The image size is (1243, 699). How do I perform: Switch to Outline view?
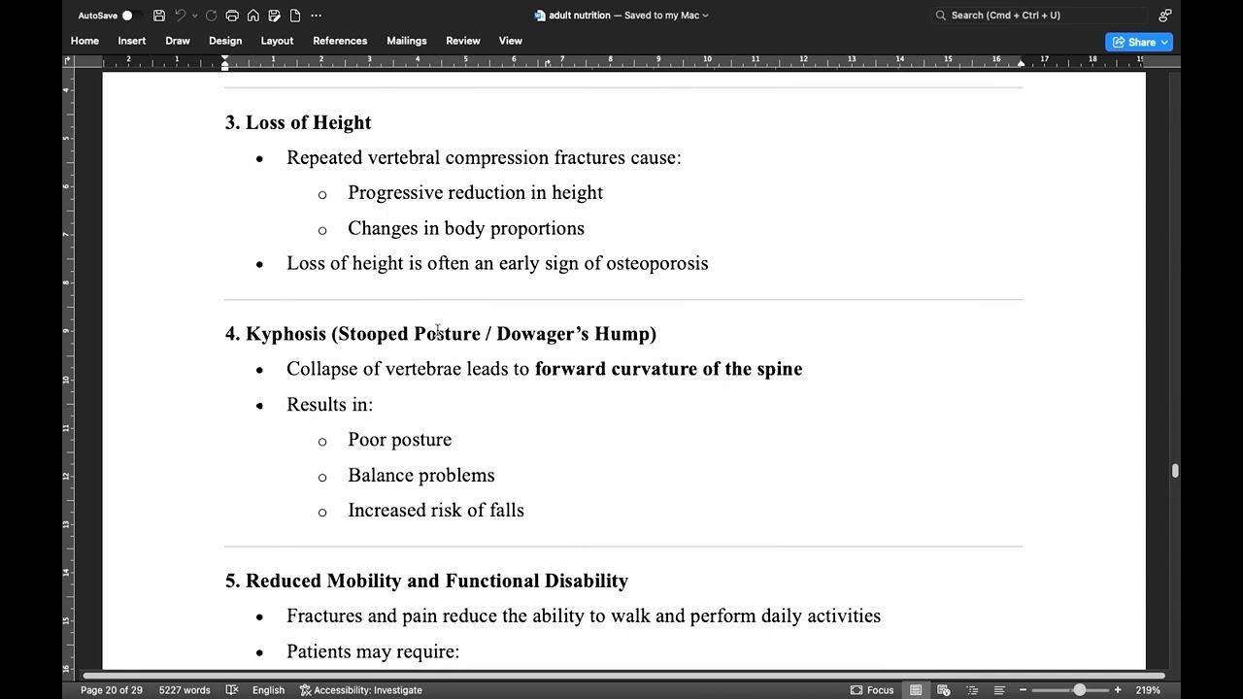(972, 690)
